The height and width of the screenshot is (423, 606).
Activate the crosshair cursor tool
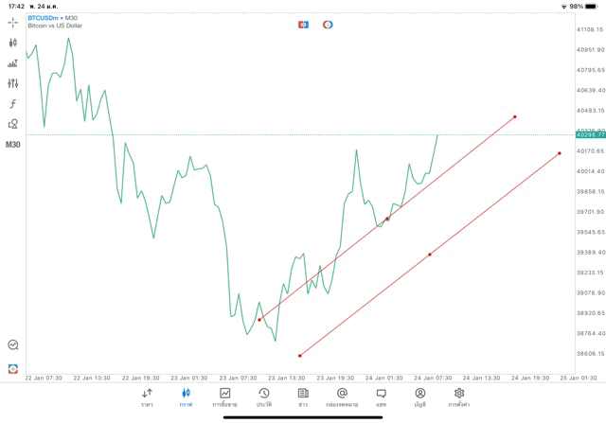[13, 23]
